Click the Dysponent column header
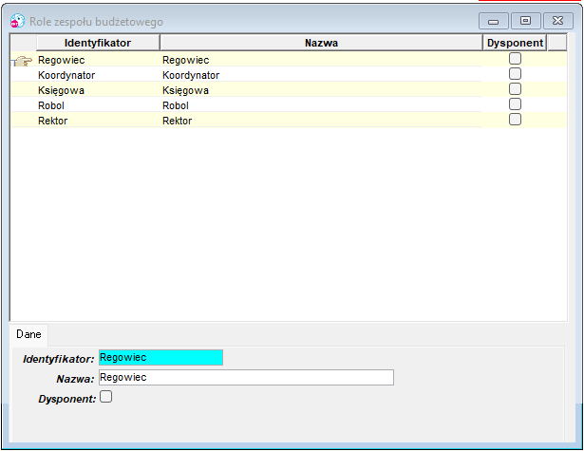This screenshot has width=584, height=451. 515,43
